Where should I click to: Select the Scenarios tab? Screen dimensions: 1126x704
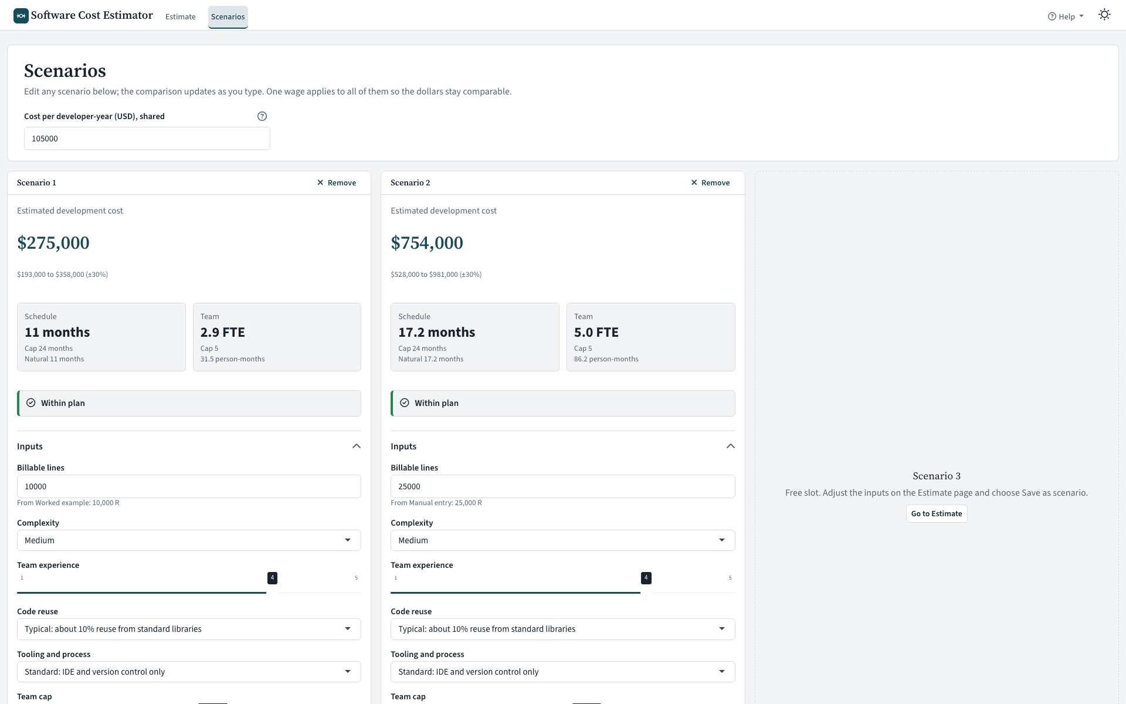coord(228,16)
